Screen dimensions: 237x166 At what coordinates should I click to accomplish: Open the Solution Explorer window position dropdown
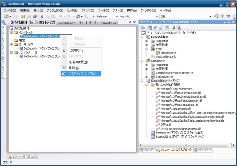(x=225, y=22)
